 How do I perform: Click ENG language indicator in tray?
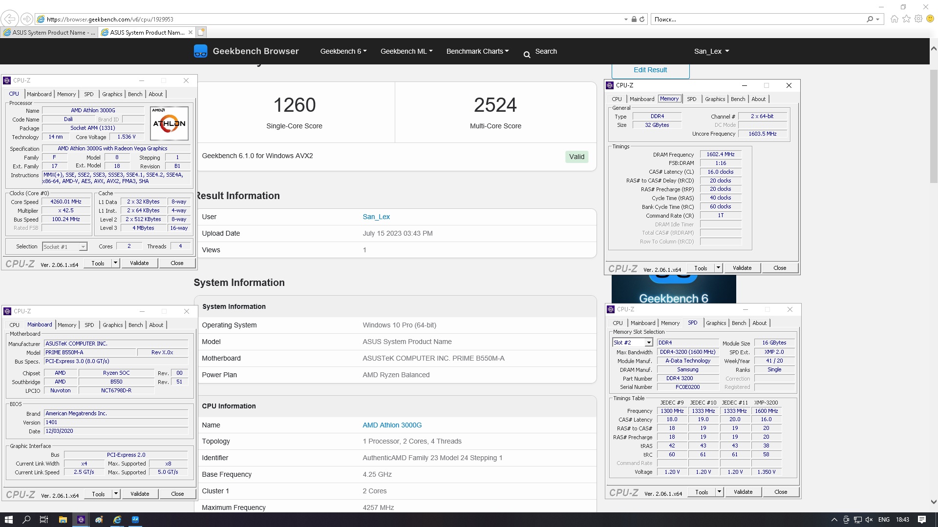point(884,520)
